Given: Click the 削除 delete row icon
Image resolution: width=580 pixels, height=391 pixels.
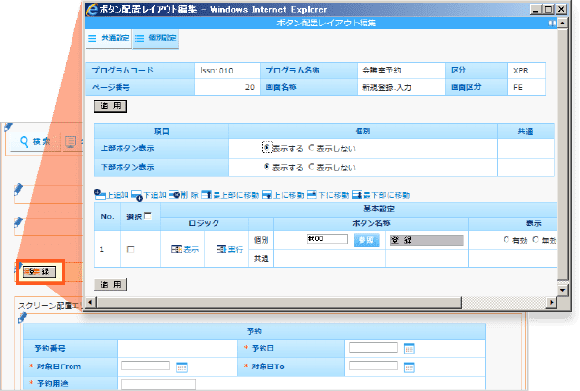Looking at the screenshot, I should 173,195.
